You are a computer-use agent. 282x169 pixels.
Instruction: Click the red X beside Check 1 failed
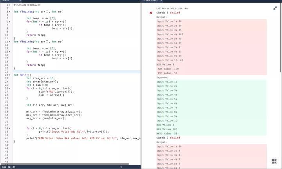(x=151, y=13)
